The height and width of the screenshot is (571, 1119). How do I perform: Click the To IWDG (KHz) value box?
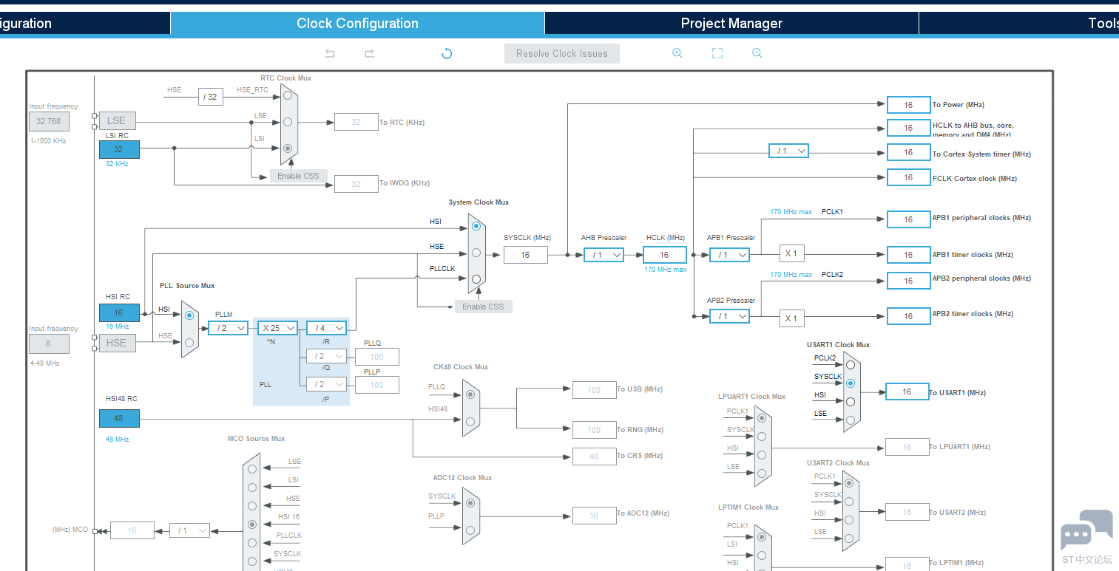[356, 183]
